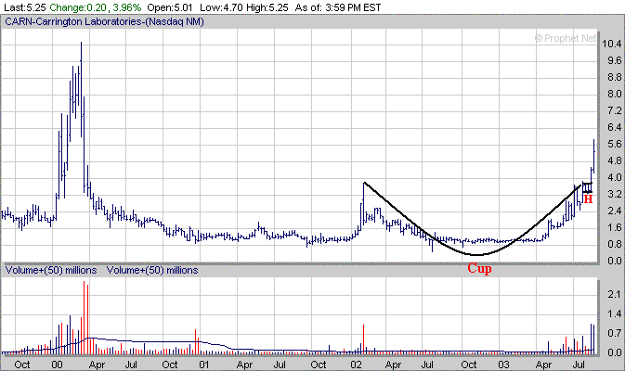Click the tallest red volume bar above 2.1 million
This screenshot has height=371, width=625.
point(84,317)
